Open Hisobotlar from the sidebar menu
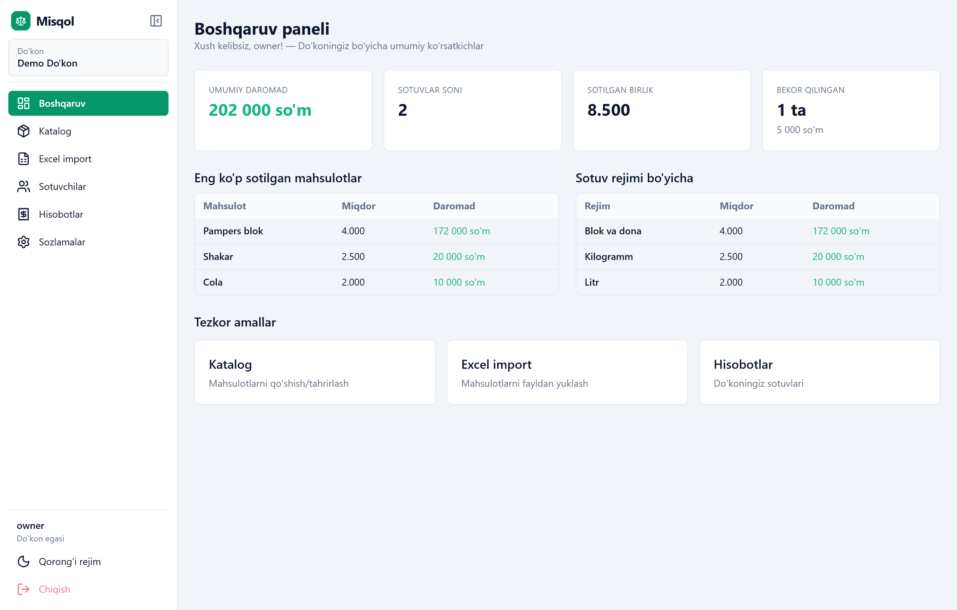 point(88,215)
